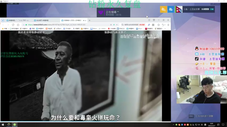Expand the address bar dropdown arrow
This screenshot has width=227, height=127.
coord(117,25)
